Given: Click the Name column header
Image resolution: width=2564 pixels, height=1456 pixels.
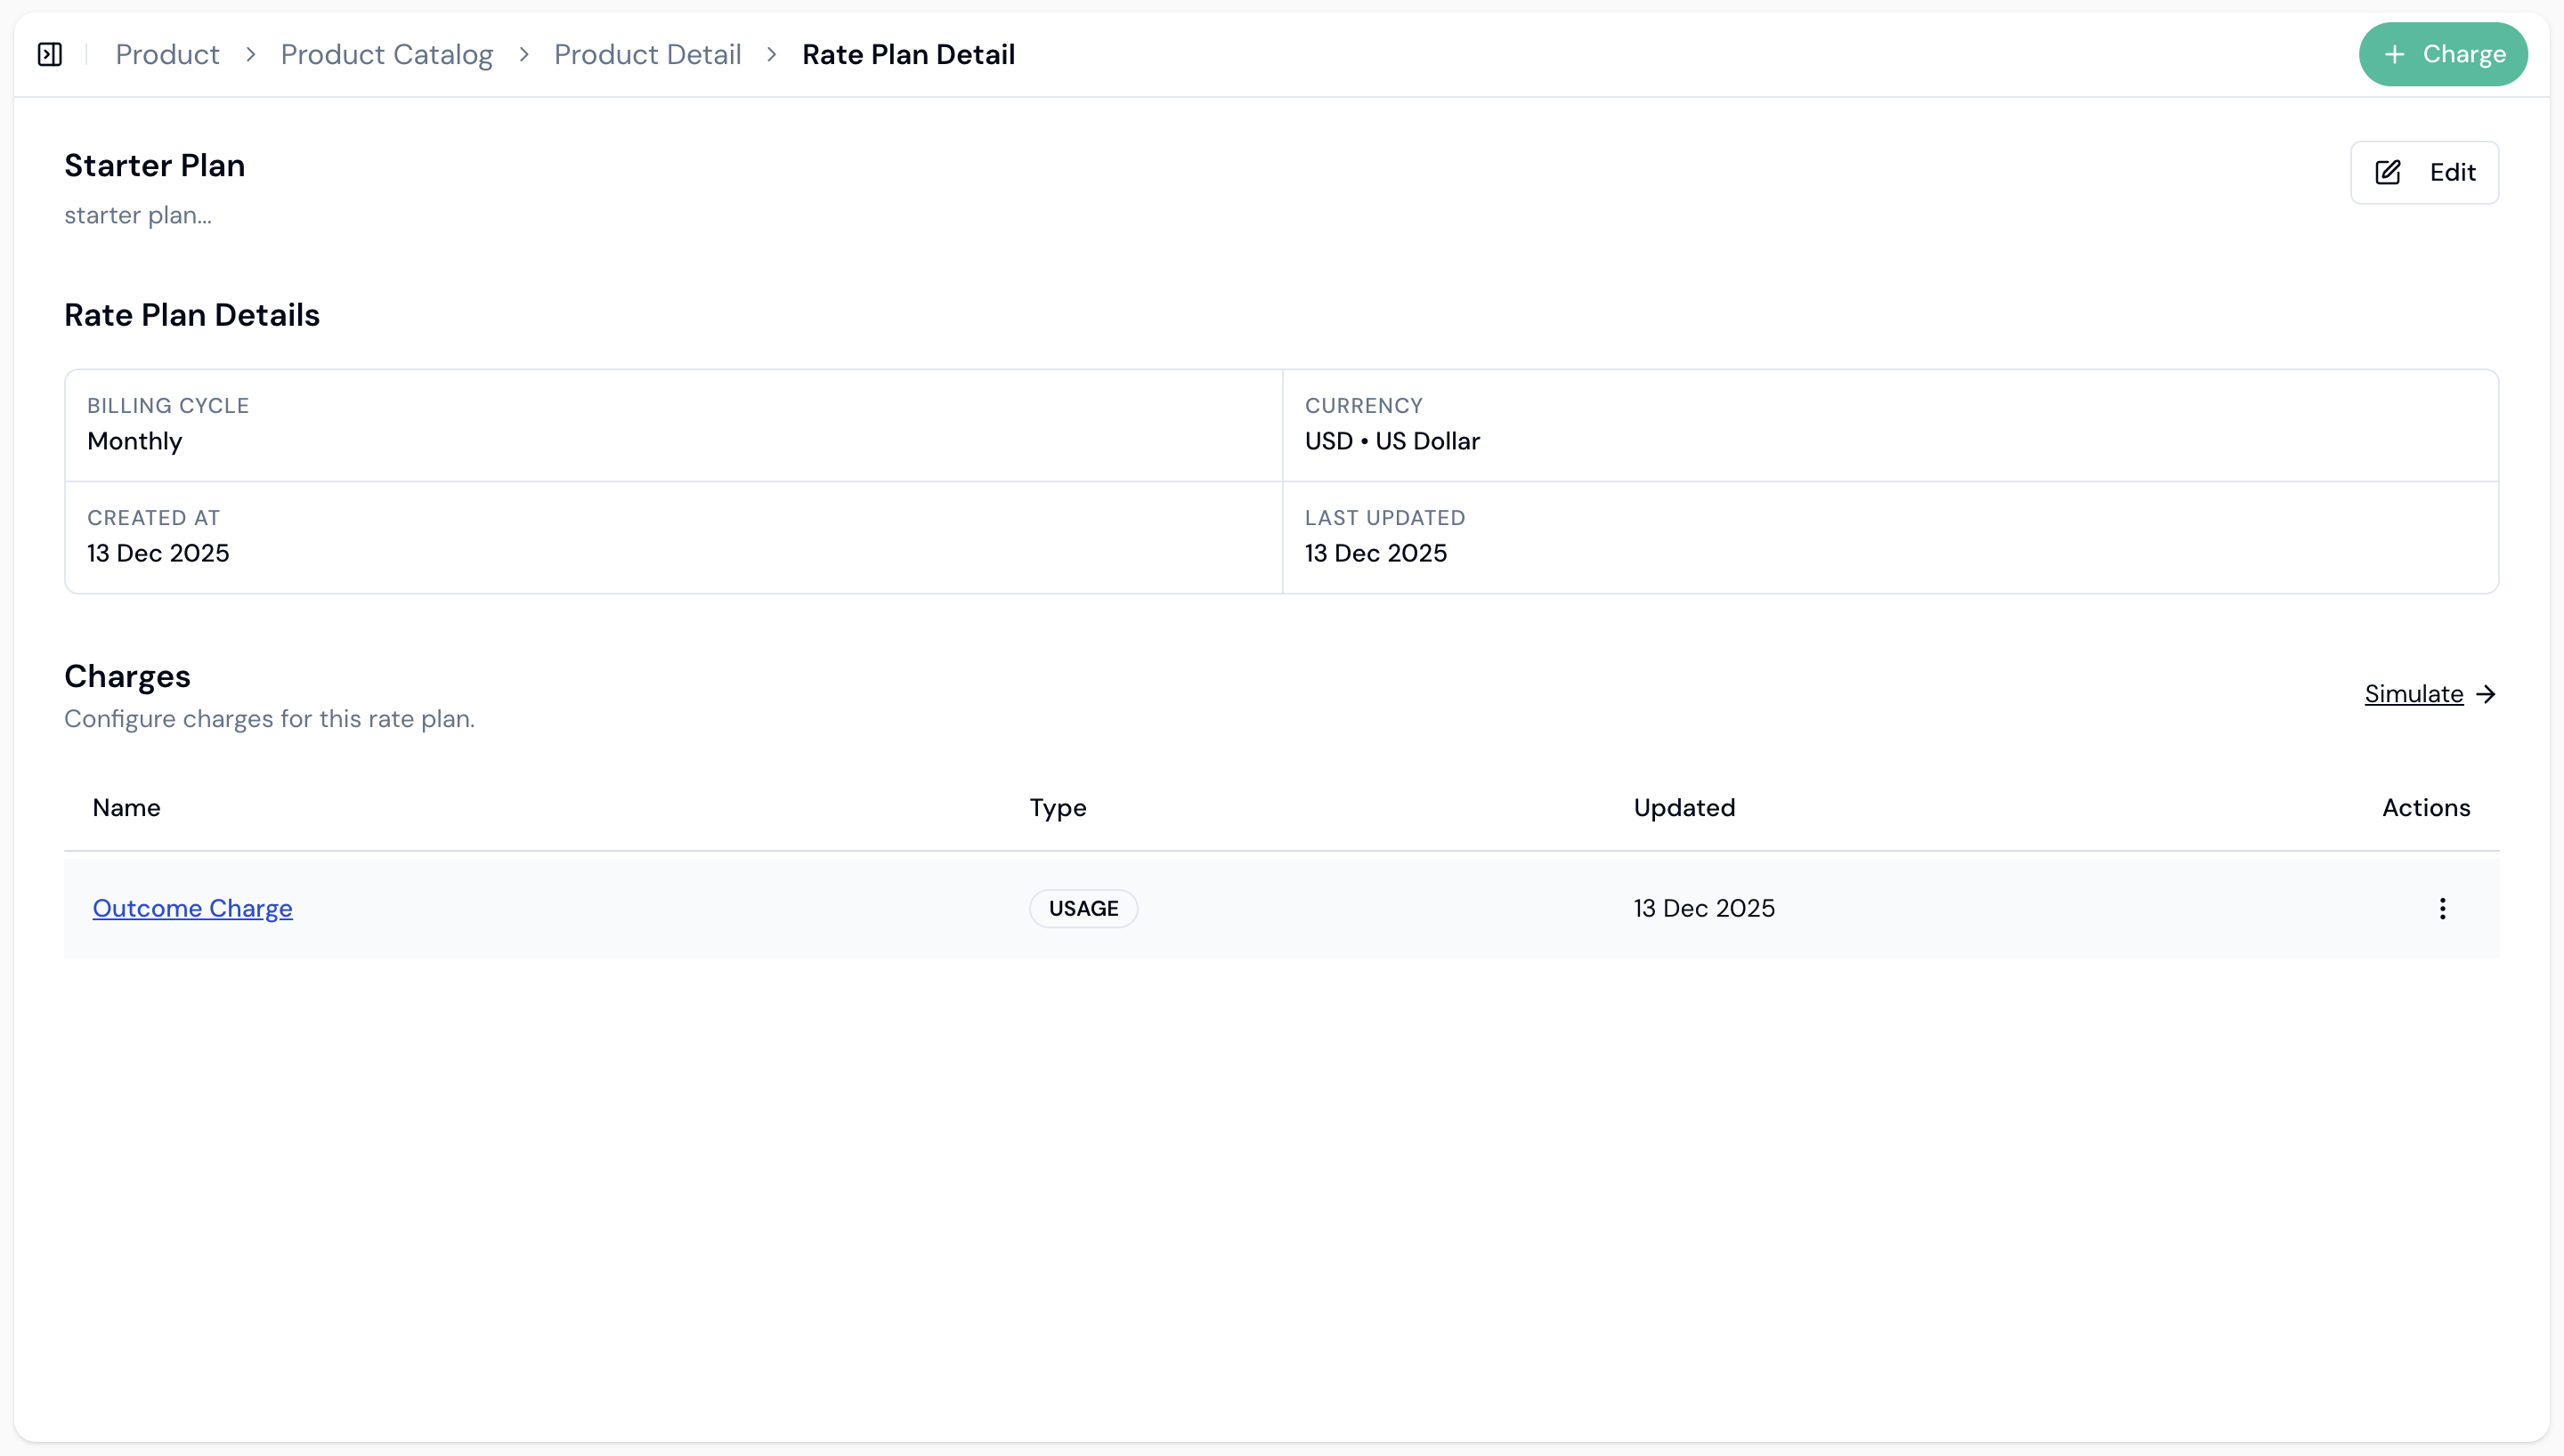Looking at the screenshot, I should coord(126,807).
